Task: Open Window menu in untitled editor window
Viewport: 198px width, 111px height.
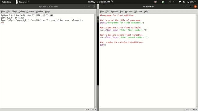Action: pyautogui.click(x=138, y=11)
